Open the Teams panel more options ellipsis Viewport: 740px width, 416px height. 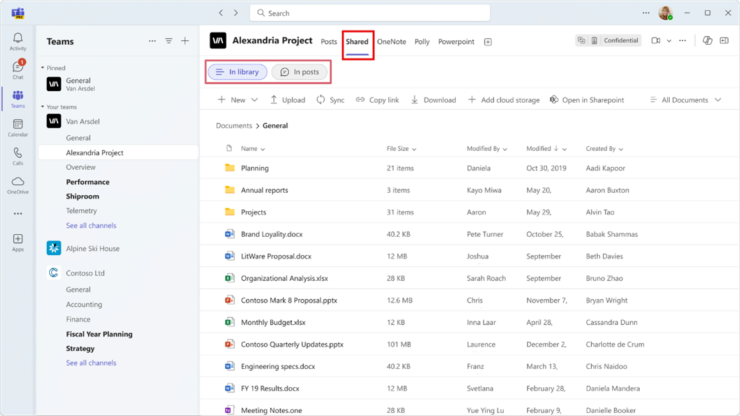pos(152,41)
